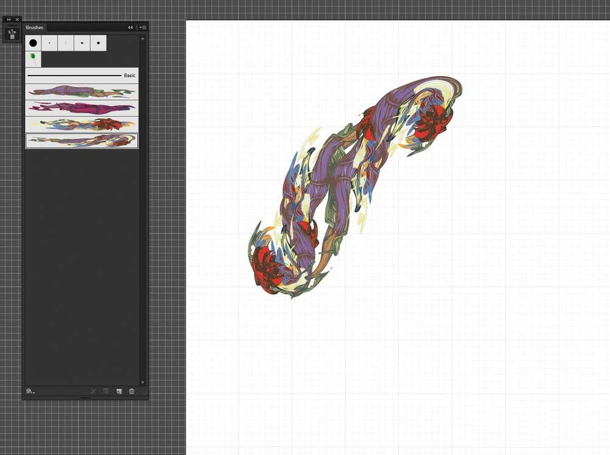Select the highlighted bottom art brush

tap(82, 141)
